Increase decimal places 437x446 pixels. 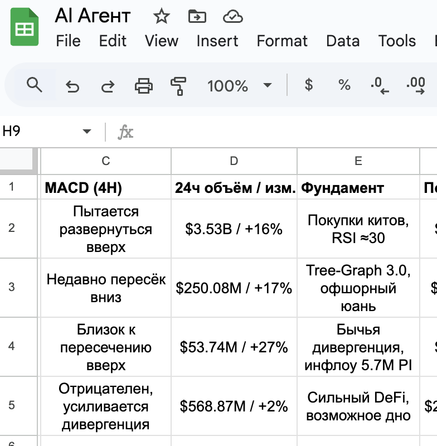[x=416, y=85]
